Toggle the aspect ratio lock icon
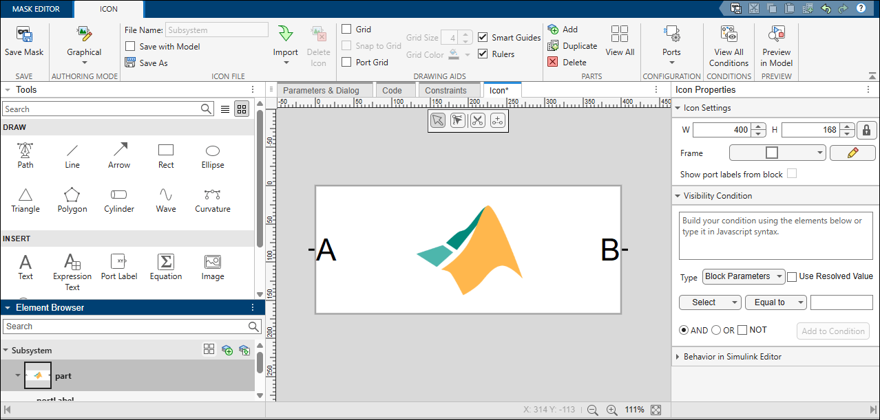 click(x=867, y=130)
